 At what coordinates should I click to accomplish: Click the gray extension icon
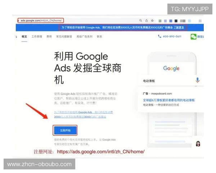point(183,21)
